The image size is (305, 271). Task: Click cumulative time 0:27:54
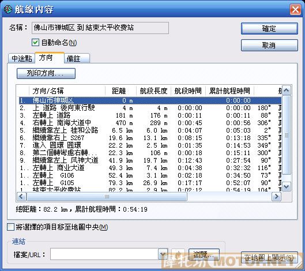[x=238, y=160]
